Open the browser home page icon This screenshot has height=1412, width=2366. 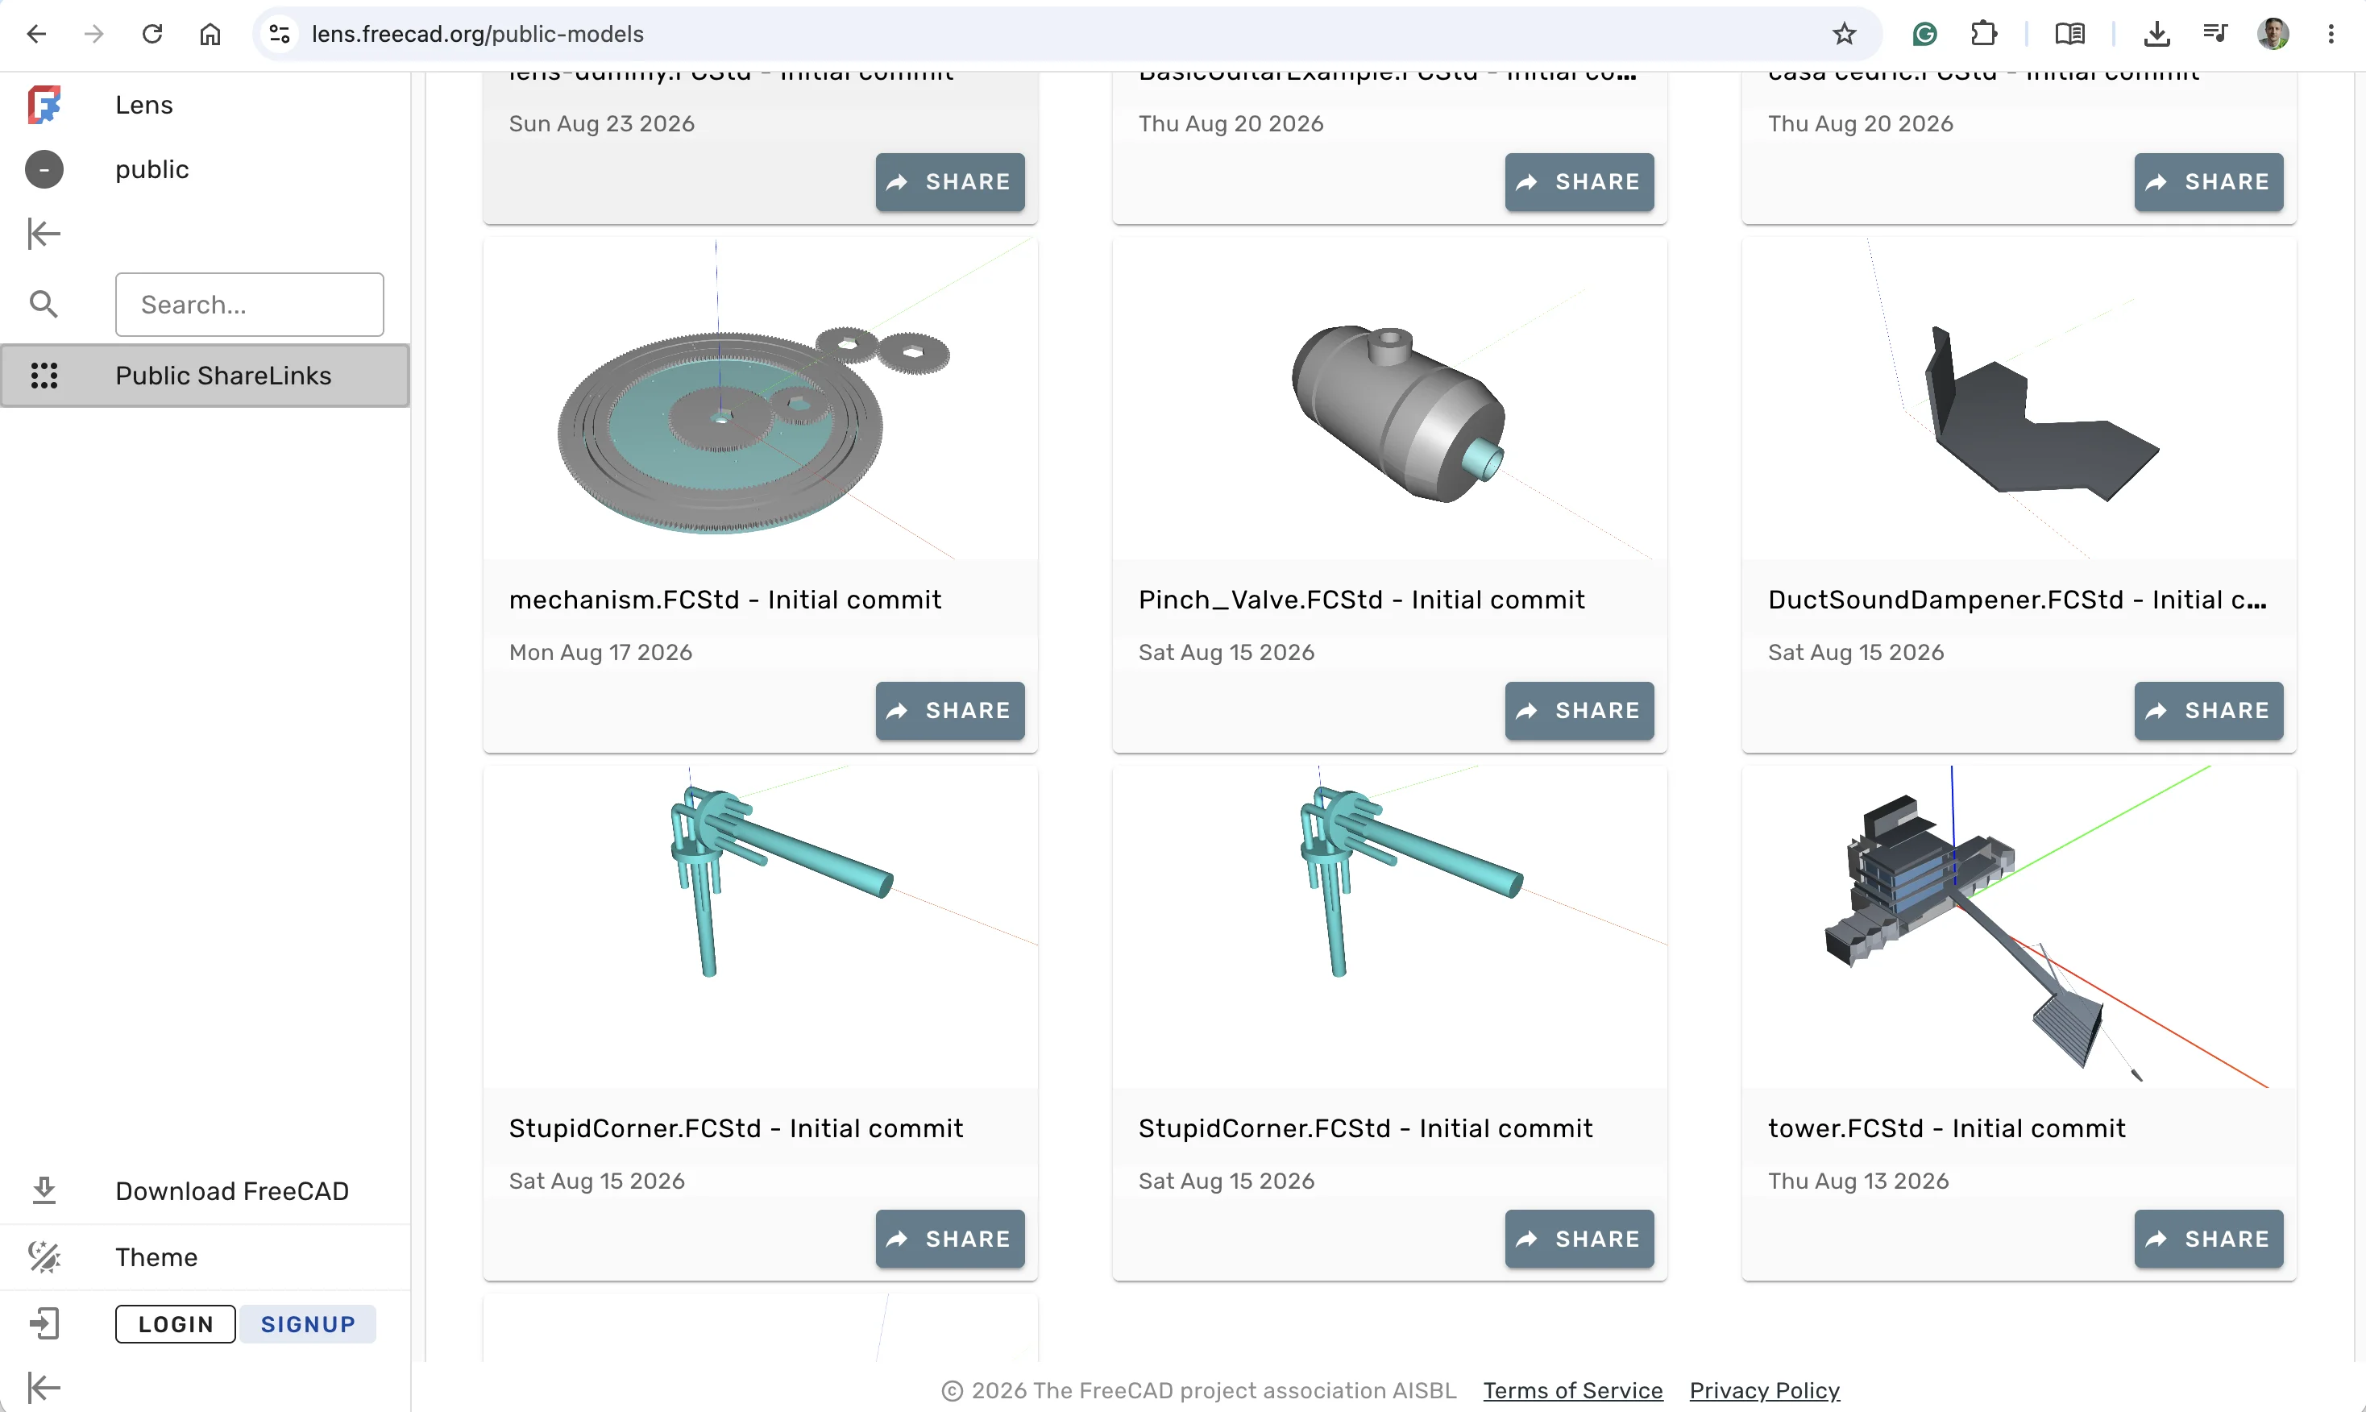tap(210, 35)
